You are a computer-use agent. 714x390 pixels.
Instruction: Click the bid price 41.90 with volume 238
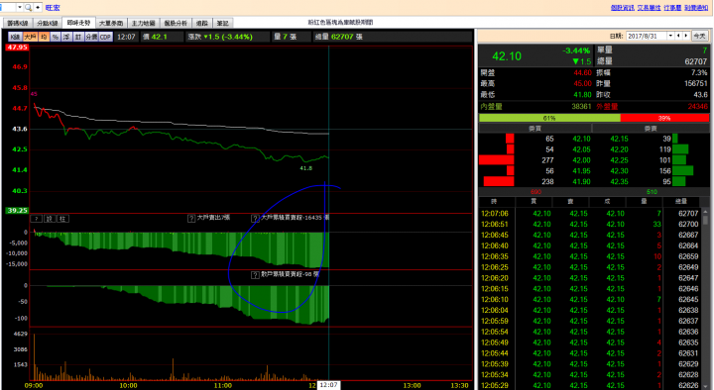(x=581, y=182)
